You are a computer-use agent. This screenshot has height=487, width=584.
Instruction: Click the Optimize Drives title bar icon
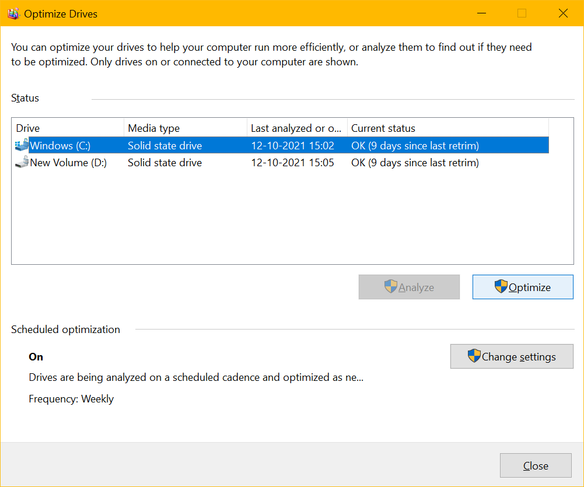tap(13, 14)
